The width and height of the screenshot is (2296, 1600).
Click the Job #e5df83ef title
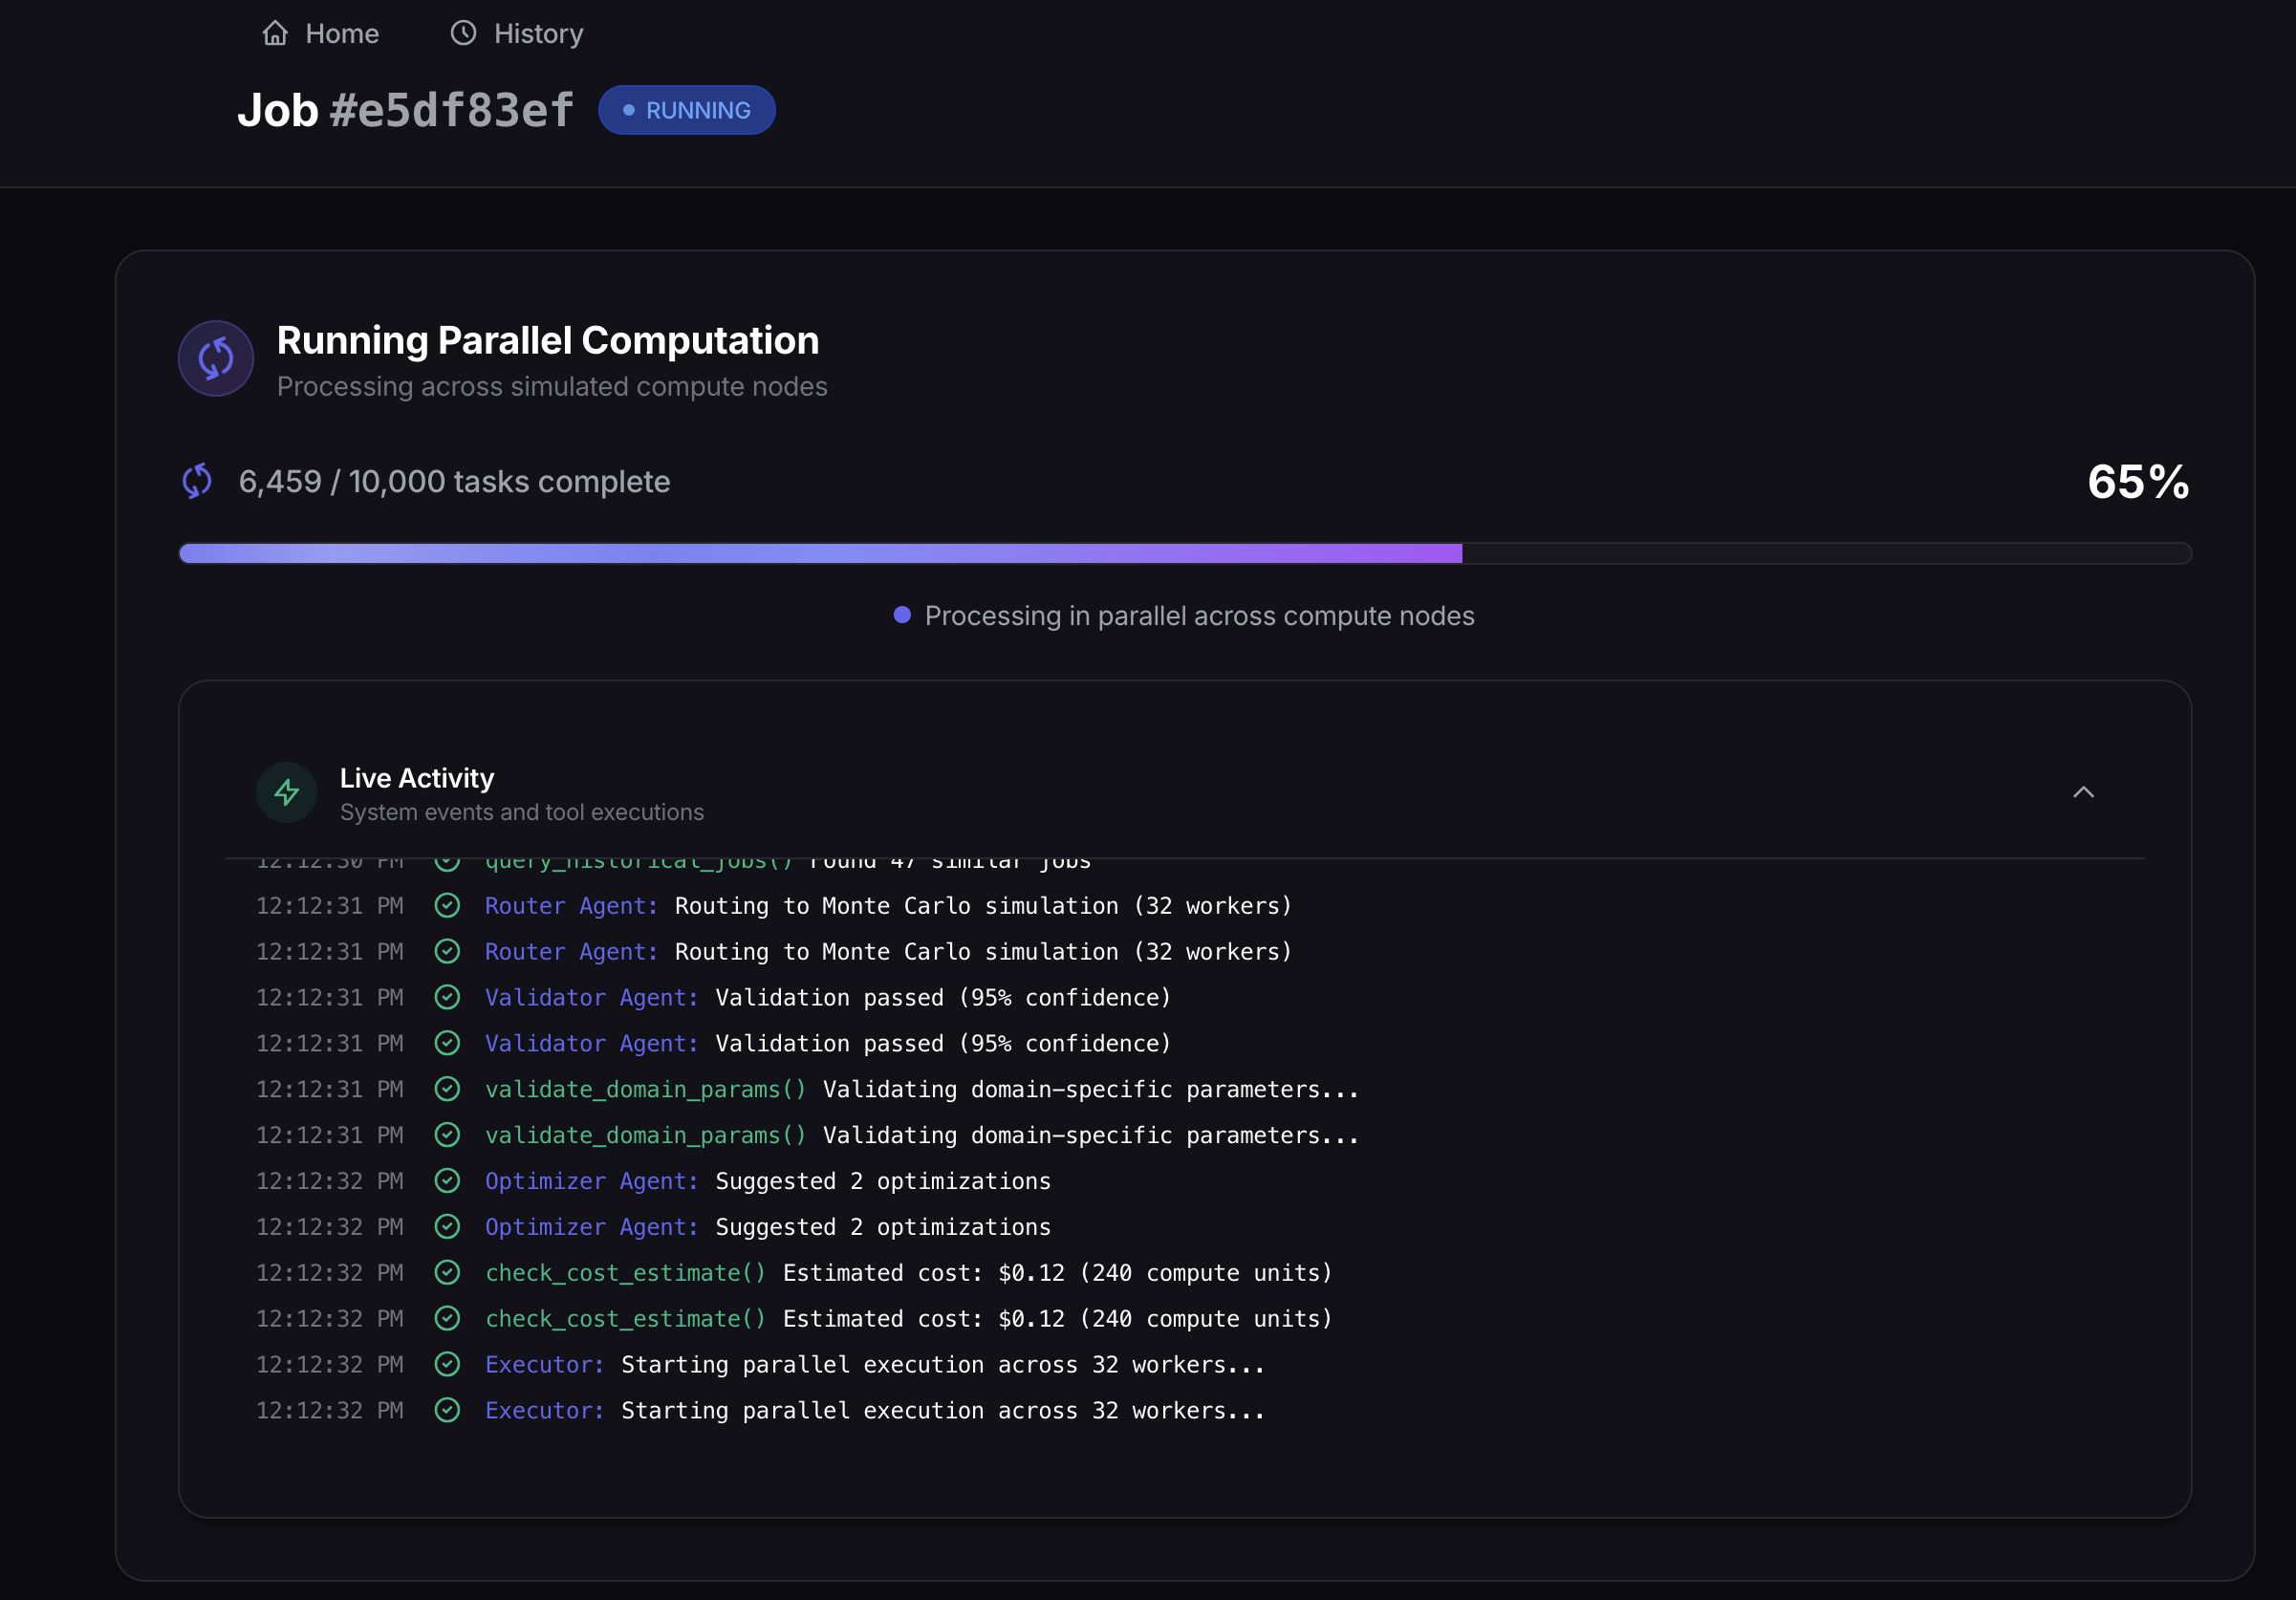[405, 110]
